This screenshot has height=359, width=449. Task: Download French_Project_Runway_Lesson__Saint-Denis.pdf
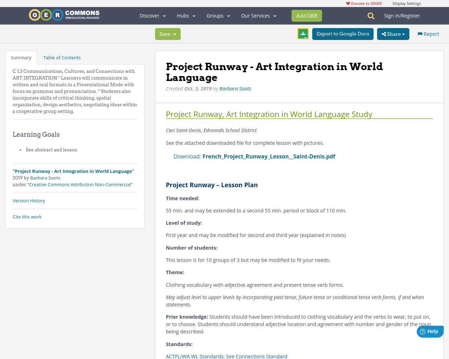[269, 156]
